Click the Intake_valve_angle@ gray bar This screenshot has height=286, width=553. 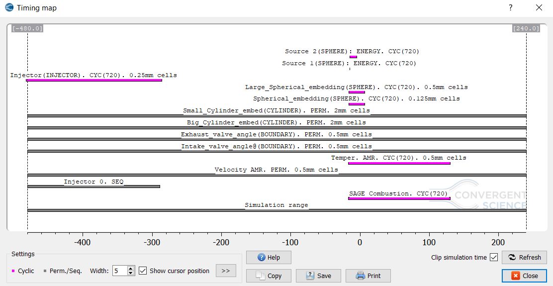[x=277, y=151]
